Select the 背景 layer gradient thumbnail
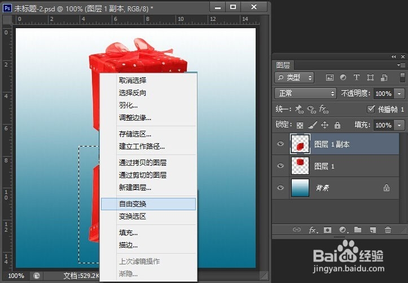 pyautogui.click(x=300, y=188)
